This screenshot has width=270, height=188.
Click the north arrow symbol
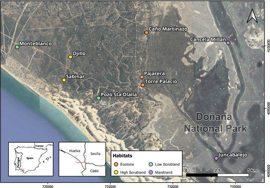pos(252,16)
